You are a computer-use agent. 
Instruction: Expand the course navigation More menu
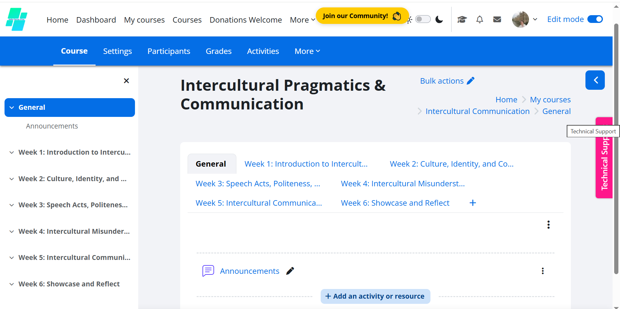pos(307,51)
